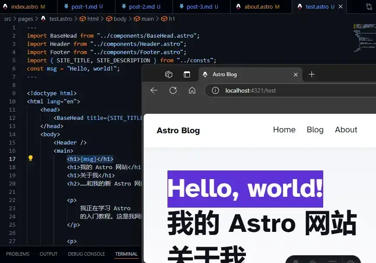The height and width of the screenshot is (263, 376).
Task: Click the compare changes icon in editor toolbar
Action: pyautogui.click(x=369, y=7)
